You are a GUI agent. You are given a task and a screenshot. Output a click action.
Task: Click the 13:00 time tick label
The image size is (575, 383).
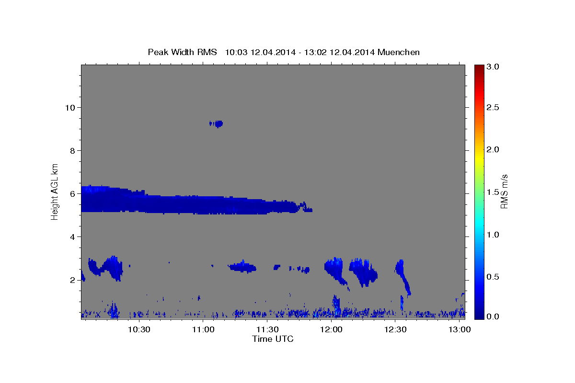click(460, 329)
